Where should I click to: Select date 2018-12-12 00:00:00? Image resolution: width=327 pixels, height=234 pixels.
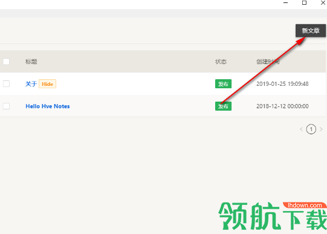(282, 106)
